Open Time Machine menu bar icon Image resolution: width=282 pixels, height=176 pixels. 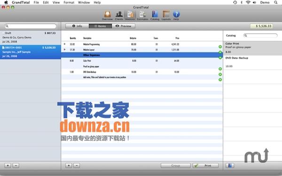point(235,2)
